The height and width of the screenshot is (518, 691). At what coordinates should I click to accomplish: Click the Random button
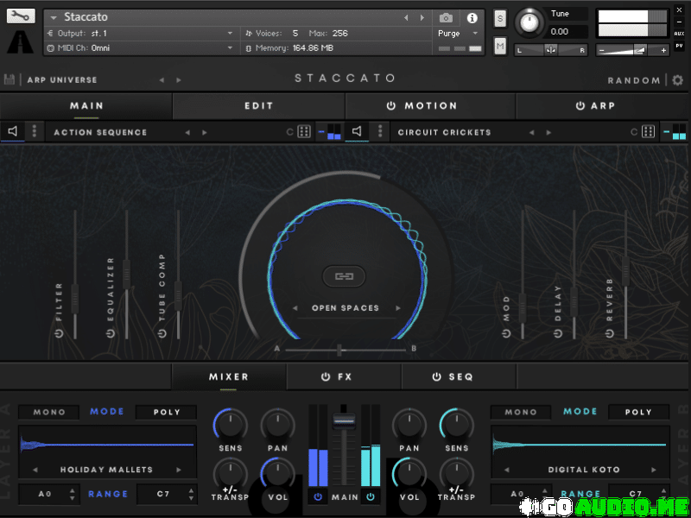(x=634, y=80)
